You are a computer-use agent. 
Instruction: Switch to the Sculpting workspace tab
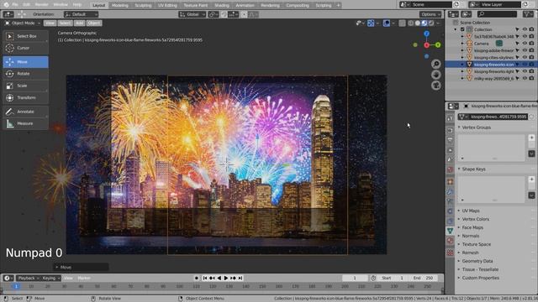(143, 5)
